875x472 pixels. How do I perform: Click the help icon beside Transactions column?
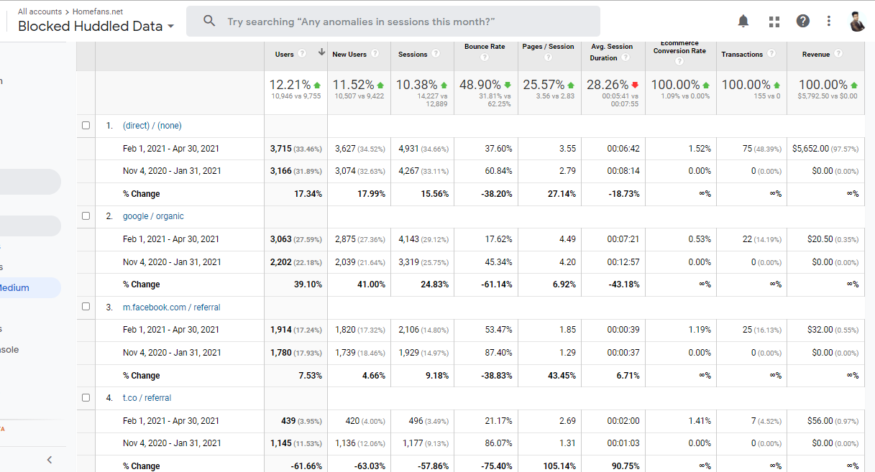click(771, 54)
